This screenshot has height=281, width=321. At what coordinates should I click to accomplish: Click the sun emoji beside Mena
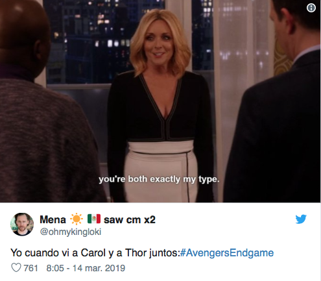click(77, 219)
